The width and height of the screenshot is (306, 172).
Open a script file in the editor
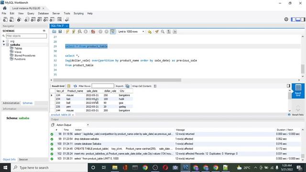54,32
